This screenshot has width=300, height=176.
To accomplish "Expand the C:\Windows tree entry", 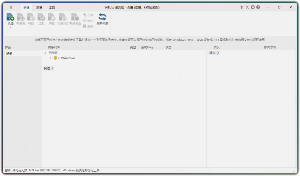I will coord(50,58).
